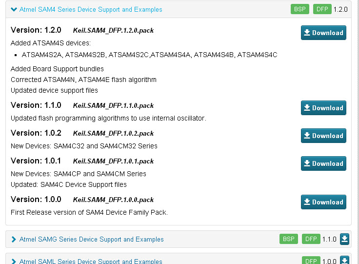Click the Version: 1.0.2 heading
Viewport: 359px width, 264px height.
[36, 133]
